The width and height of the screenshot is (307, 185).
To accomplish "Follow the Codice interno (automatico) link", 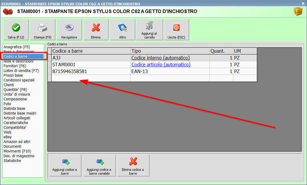I will [160, 58].
